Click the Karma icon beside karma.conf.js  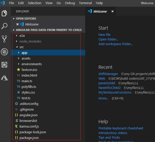(16, 126)
